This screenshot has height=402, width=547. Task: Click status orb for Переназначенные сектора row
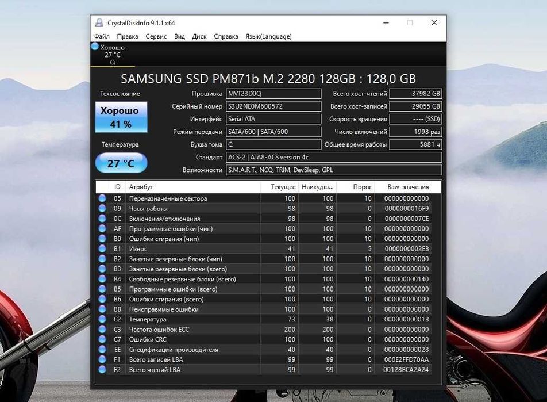click(x=102, y=198)
